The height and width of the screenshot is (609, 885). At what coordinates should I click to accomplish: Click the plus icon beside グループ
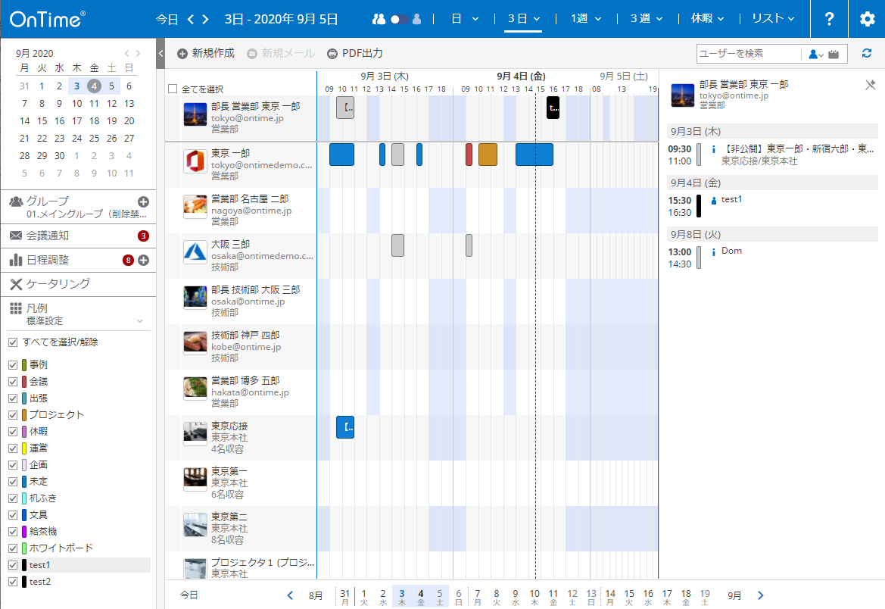[143, 201]
